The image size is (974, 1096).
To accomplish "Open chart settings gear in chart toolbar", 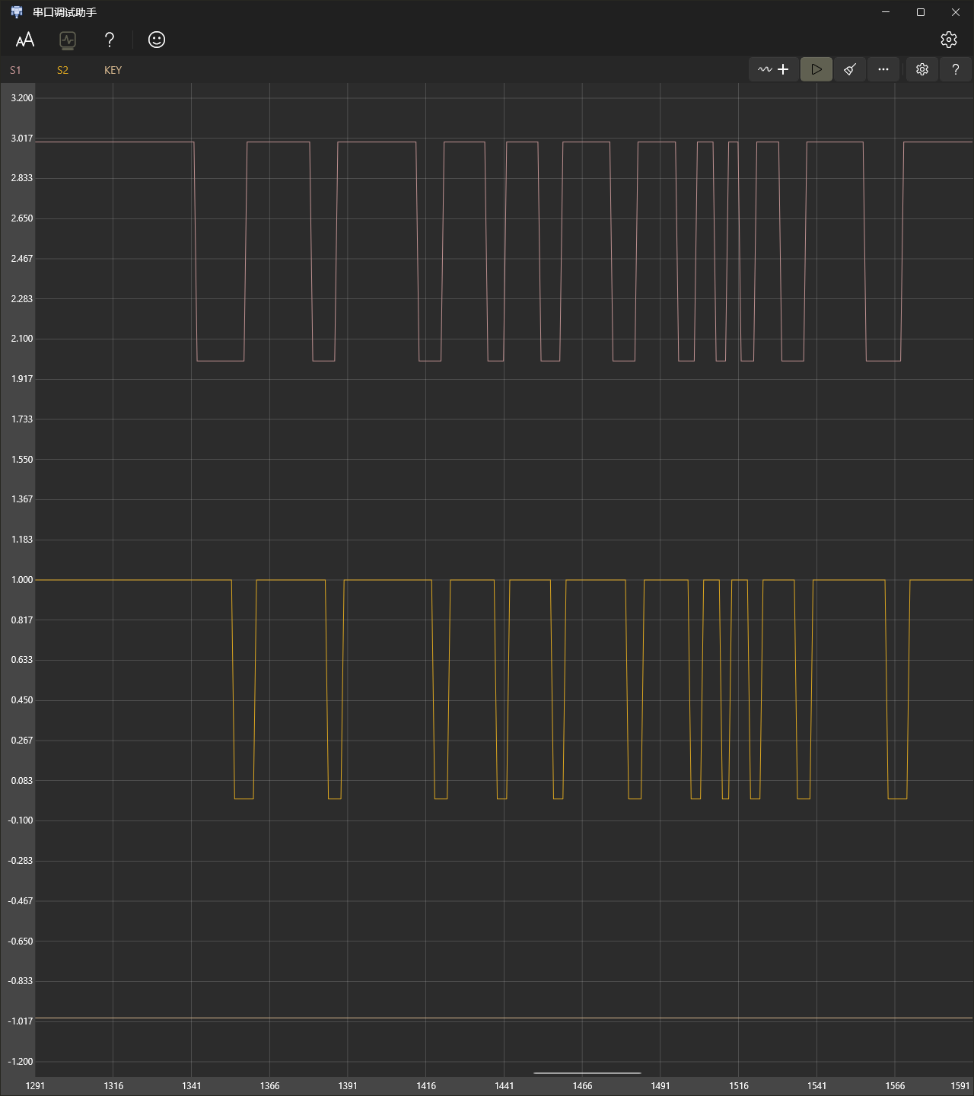I will click(x=922, y=69).
